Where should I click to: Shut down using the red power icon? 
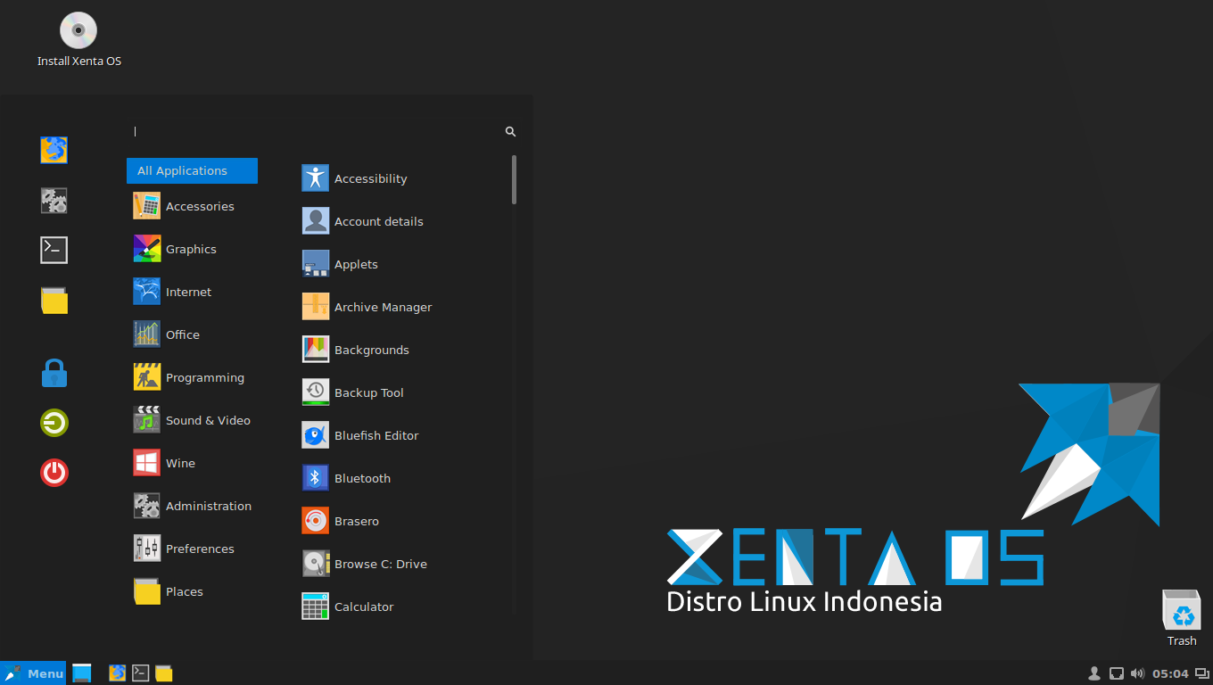pos(54,473)
